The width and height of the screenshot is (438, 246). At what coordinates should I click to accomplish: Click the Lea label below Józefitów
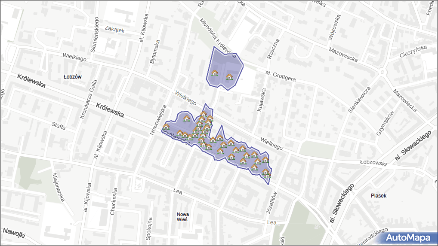click(x=272, y=222)
